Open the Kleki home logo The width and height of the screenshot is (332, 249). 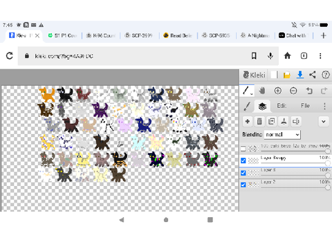(254, 75)
